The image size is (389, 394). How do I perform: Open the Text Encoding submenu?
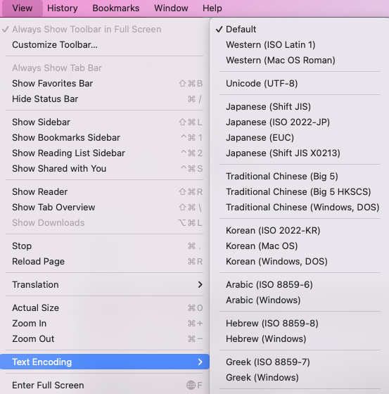105,362
